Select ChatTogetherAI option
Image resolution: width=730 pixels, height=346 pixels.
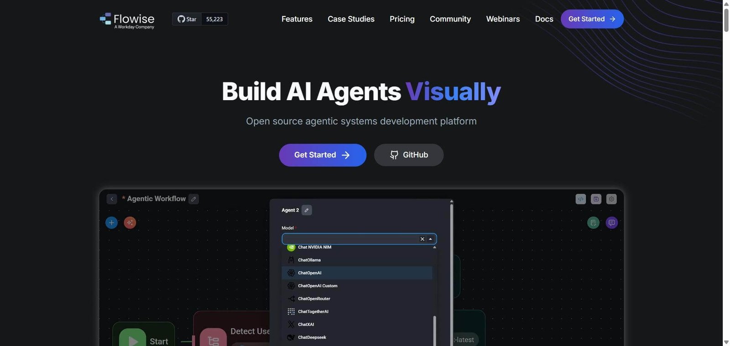pyautogui.click(x=357, y=311)
